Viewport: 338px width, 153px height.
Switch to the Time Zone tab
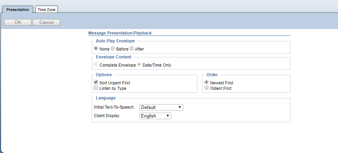[47, 10]
